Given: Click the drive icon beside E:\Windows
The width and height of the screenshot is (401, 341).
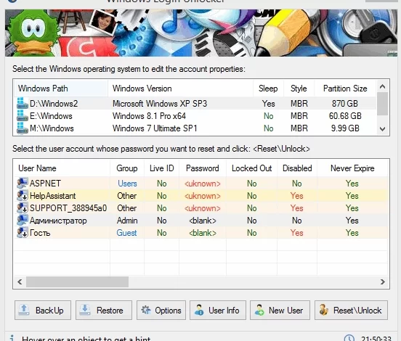Looking at the screenshot, I should click(23, 115).
